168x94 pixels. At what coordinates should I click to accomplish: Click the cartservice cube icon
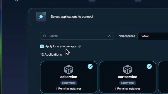128,69
